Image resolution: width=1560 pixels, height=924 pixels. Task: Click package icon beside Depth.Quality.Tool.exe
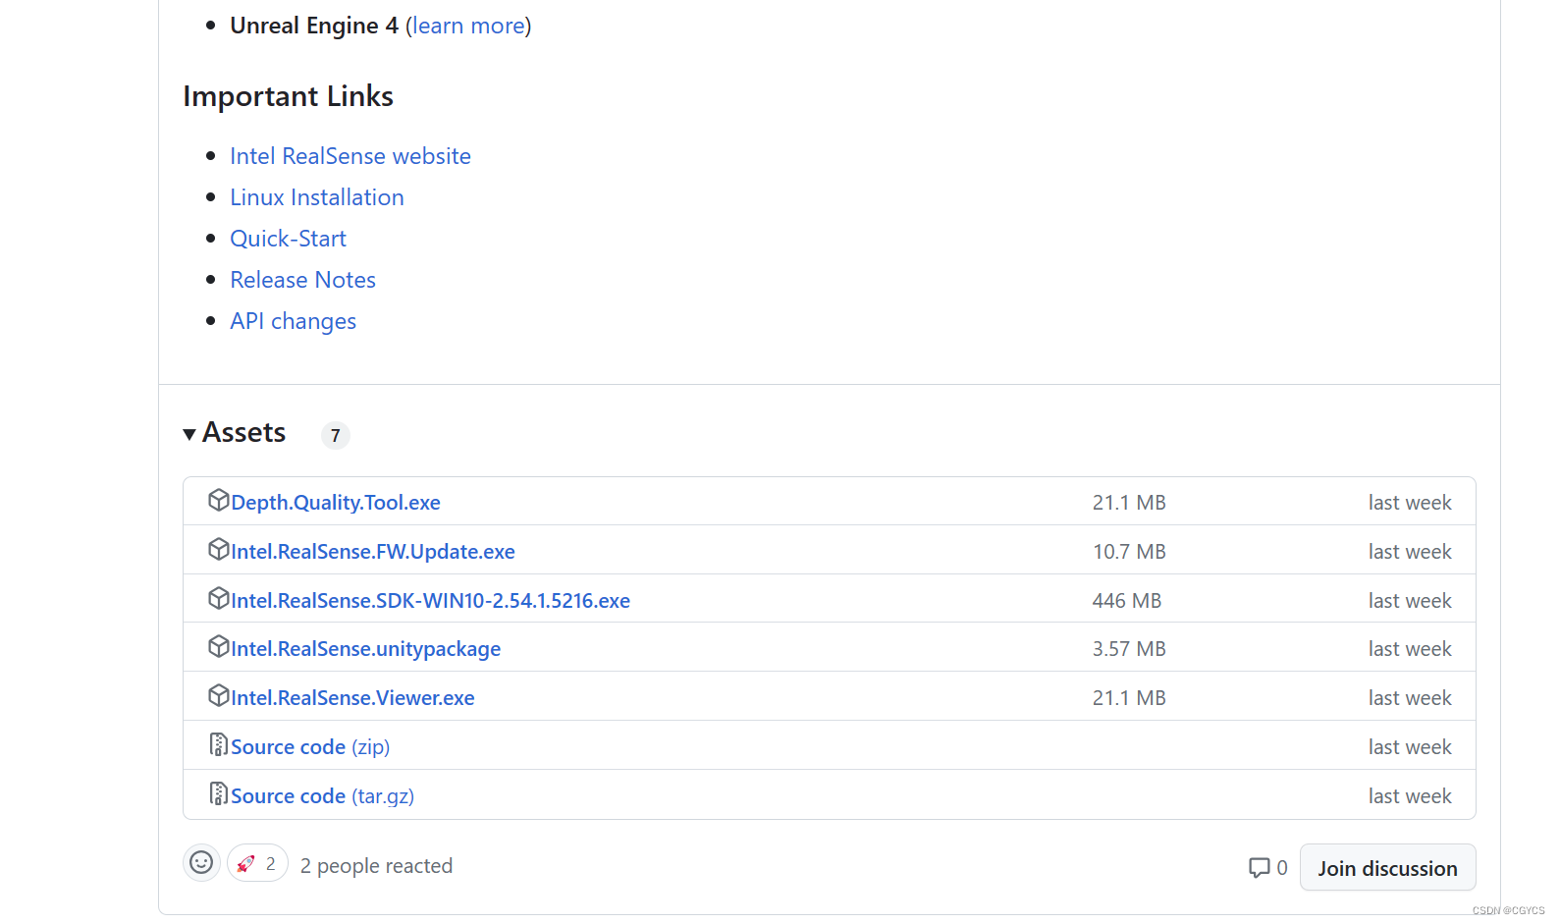[x=218, y=500]
